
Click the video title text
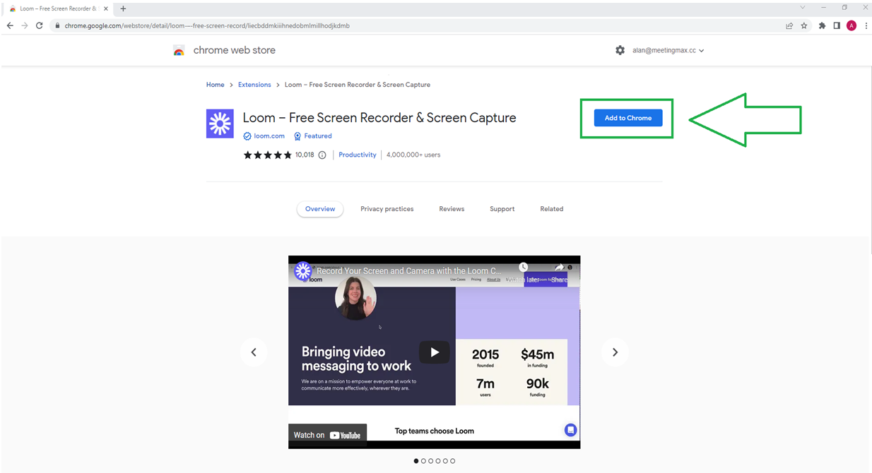point(408,271)
